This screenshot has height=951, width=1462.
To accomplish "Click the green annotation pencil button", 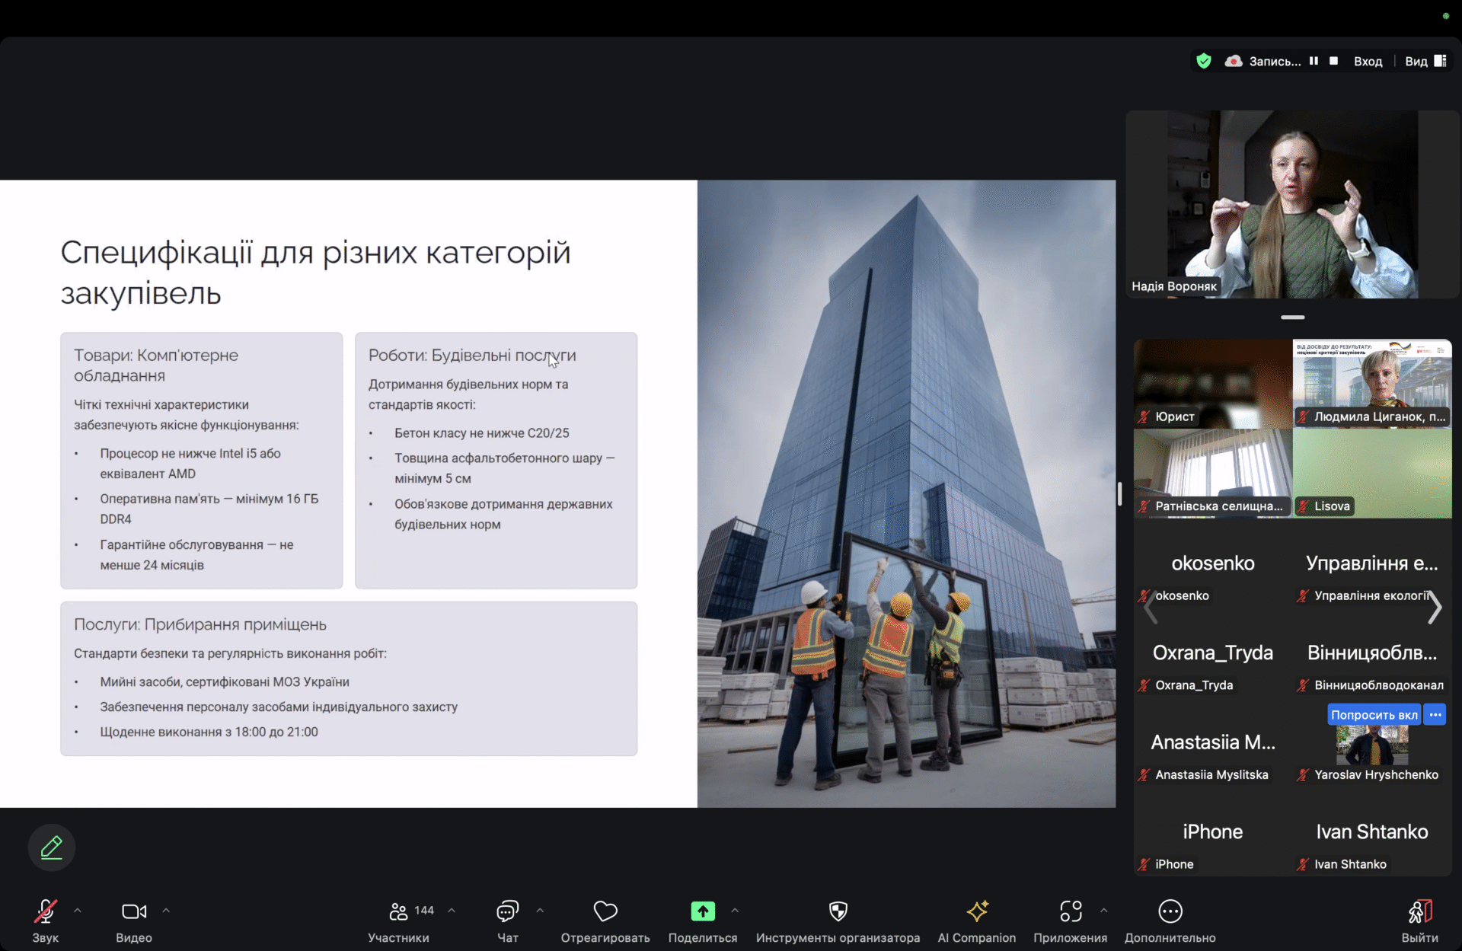I will [52, 847].
